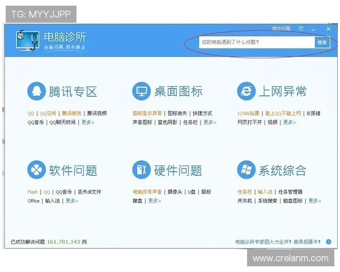Open 电脑诊所专家团火力全开 recruitment link
This screenshot has width=340, height=272.
coord(278,241)
